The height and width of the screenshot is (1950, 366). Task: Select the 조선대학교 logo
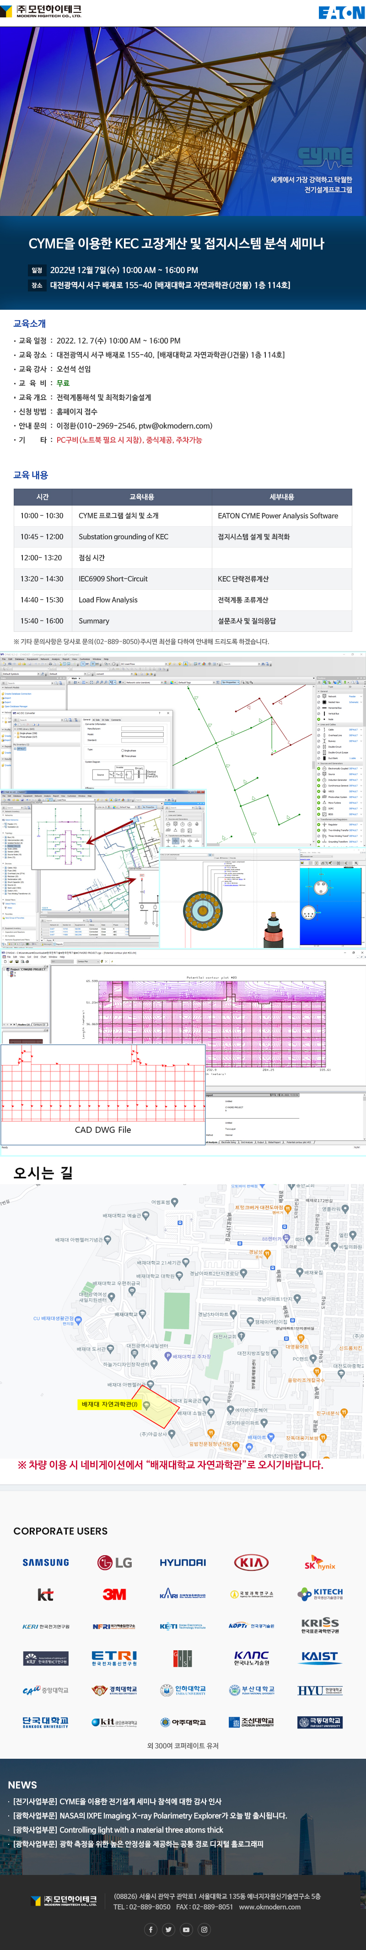tap(251, 1721)
